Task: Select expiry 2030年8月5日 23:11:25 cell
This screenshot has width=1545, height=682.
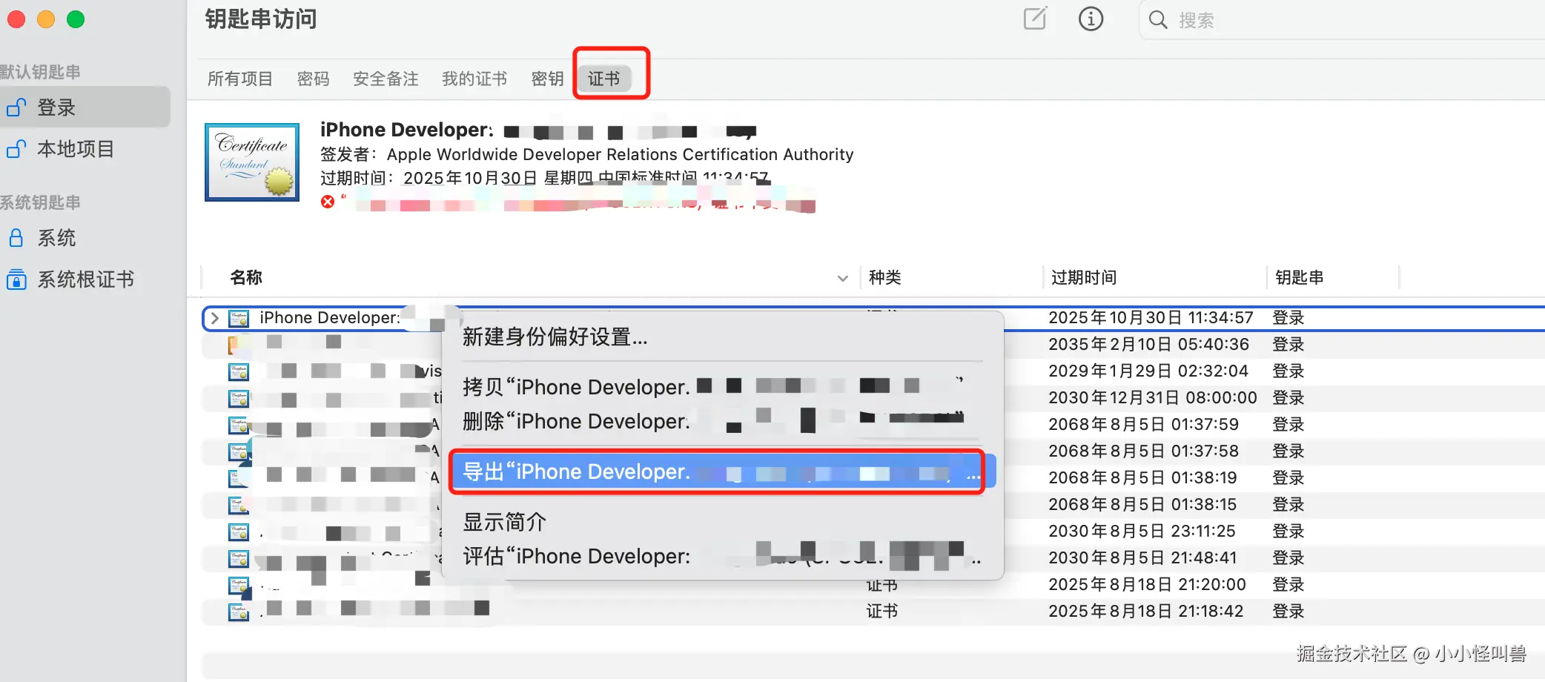Action: (x=1142, y=532)
